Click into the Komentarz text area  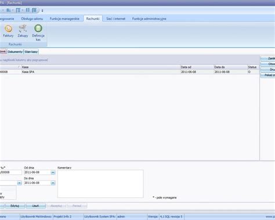pos(100,183)
